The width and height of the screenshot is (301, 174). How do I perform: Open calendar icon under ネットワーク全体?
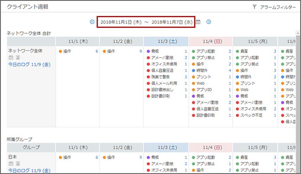coord(11,57)
